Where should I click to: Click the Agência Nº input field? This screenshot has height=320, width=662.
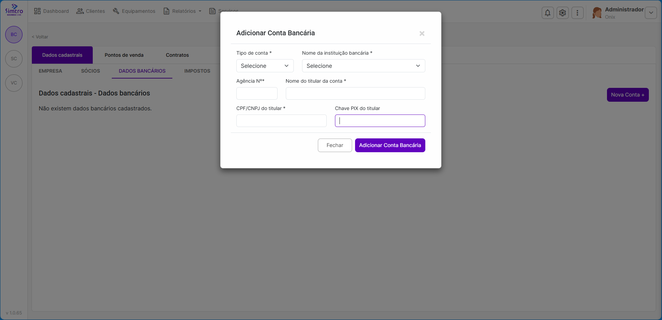(257, 93)
